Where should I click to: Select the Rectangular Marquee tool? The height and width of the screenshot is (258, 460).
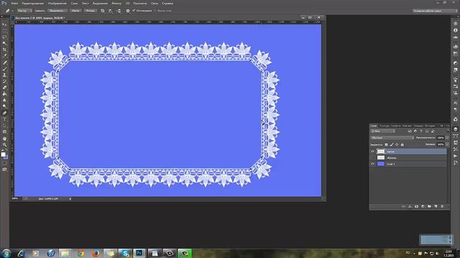pos(4,30)
